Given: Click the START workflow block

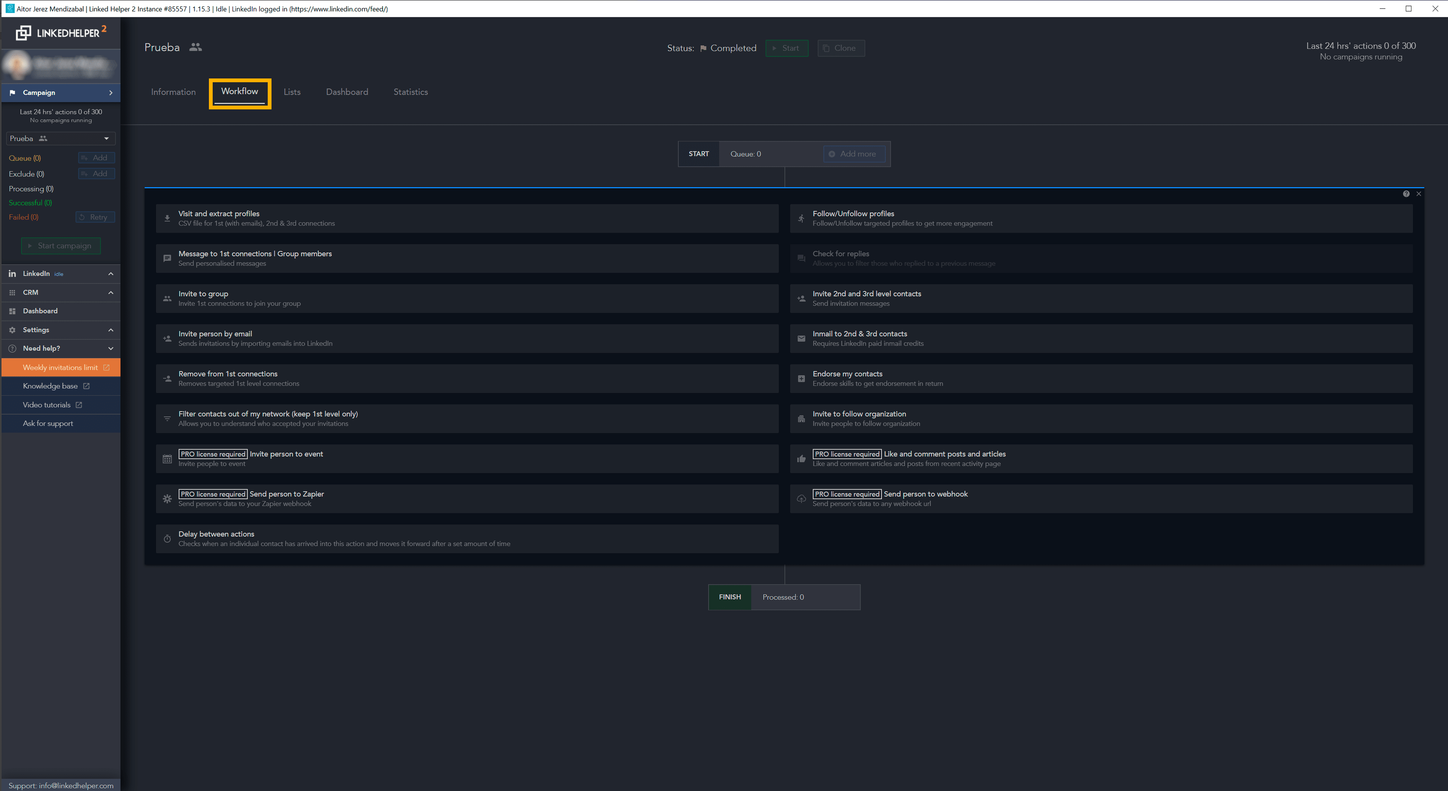Looking at the screenshot, I should (x=699, y=154).
